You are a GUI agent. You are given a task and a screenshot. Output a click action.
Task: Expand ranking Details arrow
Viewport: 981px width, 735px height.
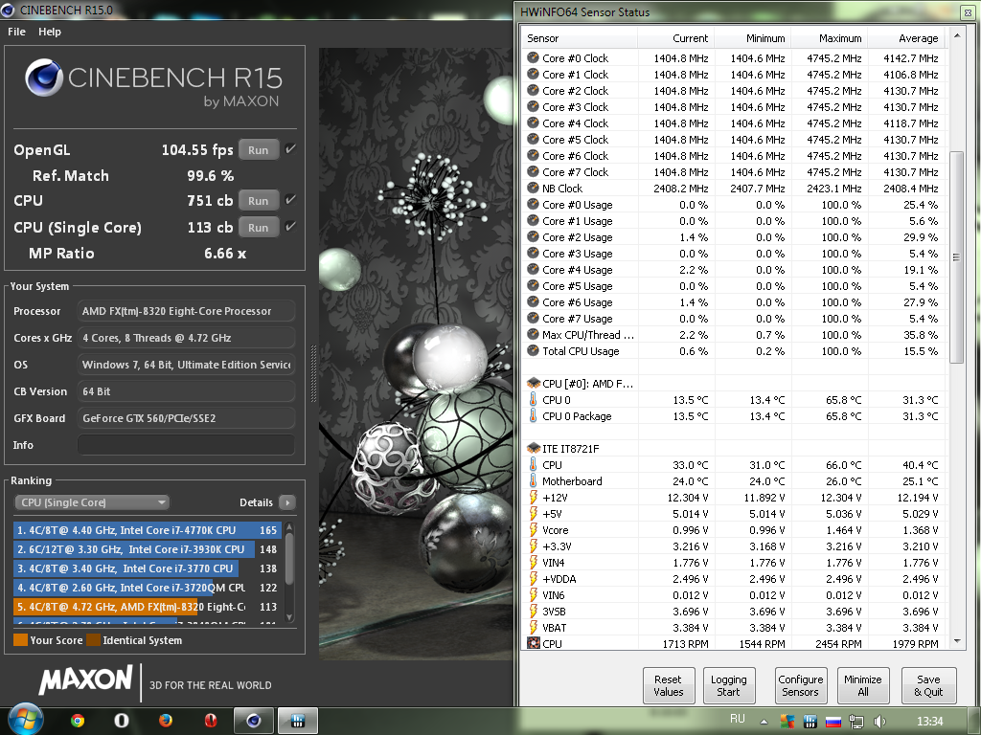[287, 502]
